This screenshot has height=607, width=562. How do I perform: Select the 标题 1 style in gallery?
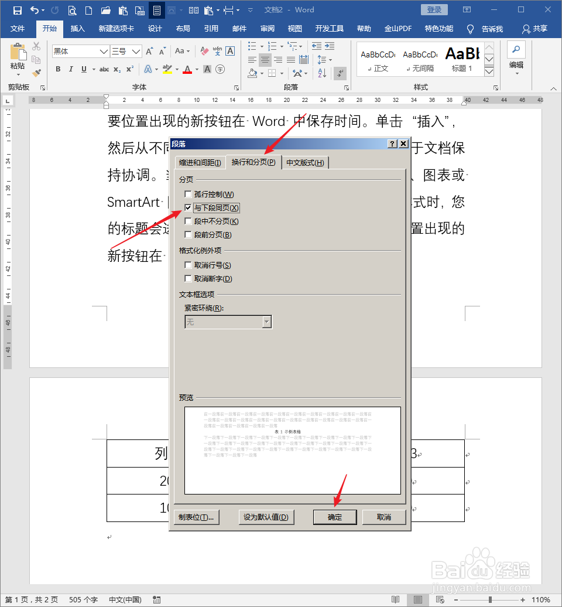[462, 59]
